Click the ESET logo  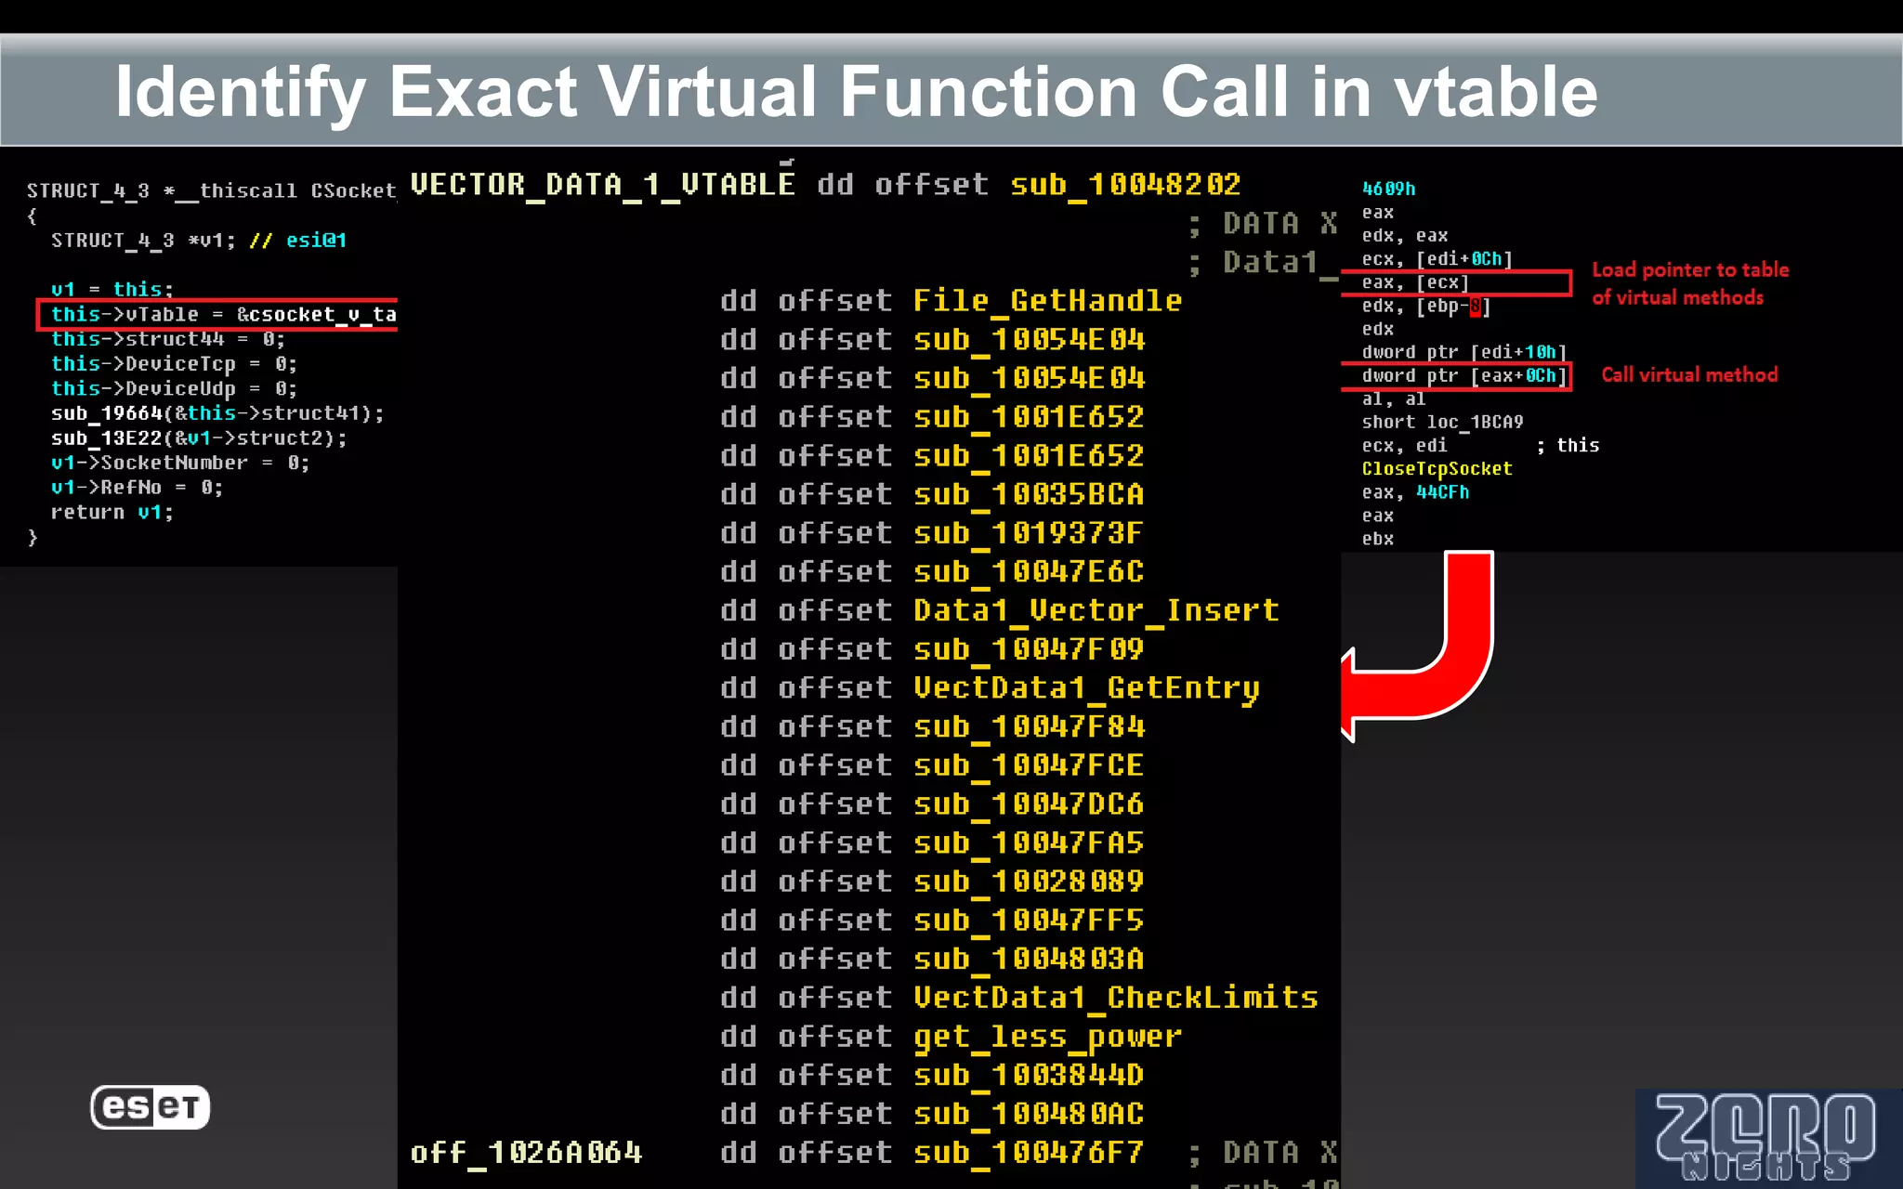pyautogui.click(x=151, y=1106)
